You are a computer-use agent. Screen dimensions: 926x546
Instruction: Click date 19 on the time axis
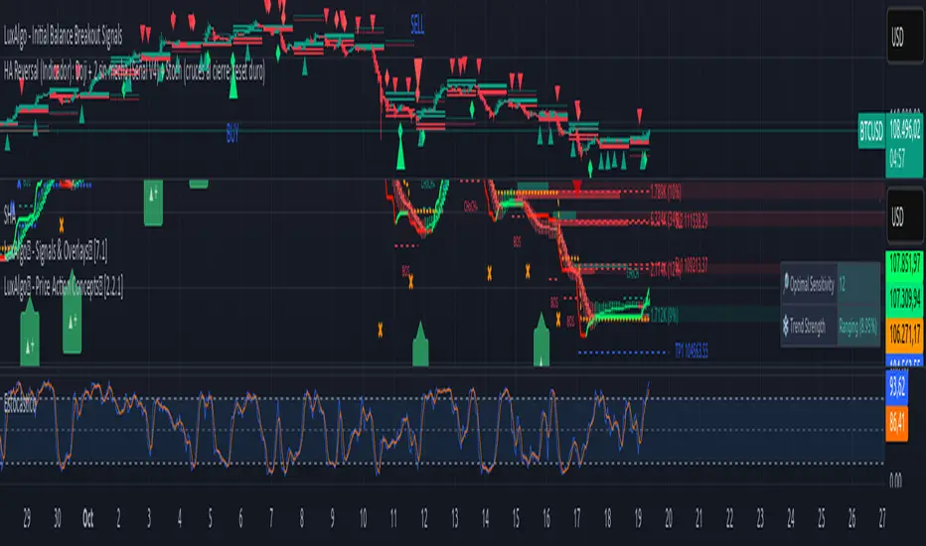pyautogui.click(x=638, y=519)
